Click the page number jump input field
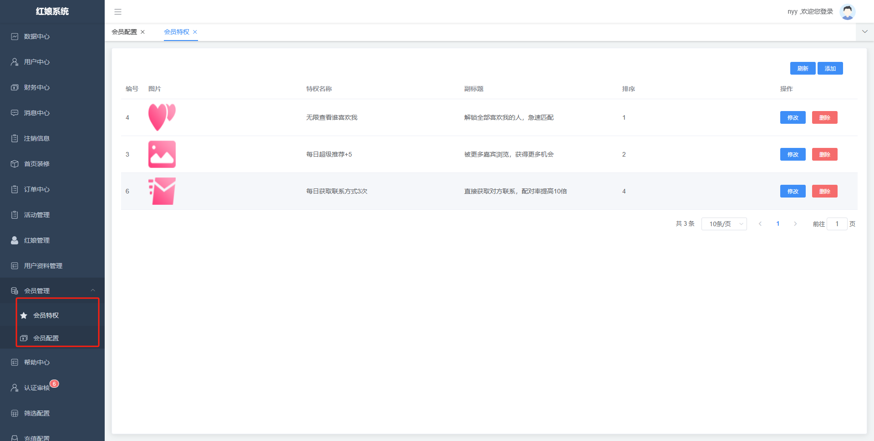This screenshot has height=441, width=874. click(x=837, y=224)
